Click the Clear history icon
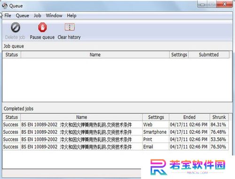Viewport: 235px width, 179px height. (x=70, y=27)
